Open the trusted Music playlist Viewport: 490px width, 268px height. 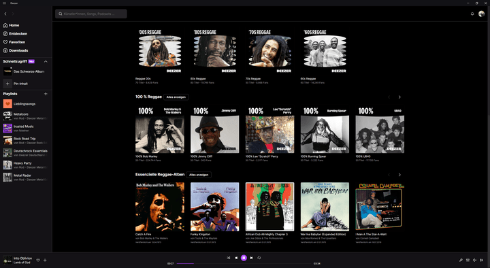tap(24, 128)
